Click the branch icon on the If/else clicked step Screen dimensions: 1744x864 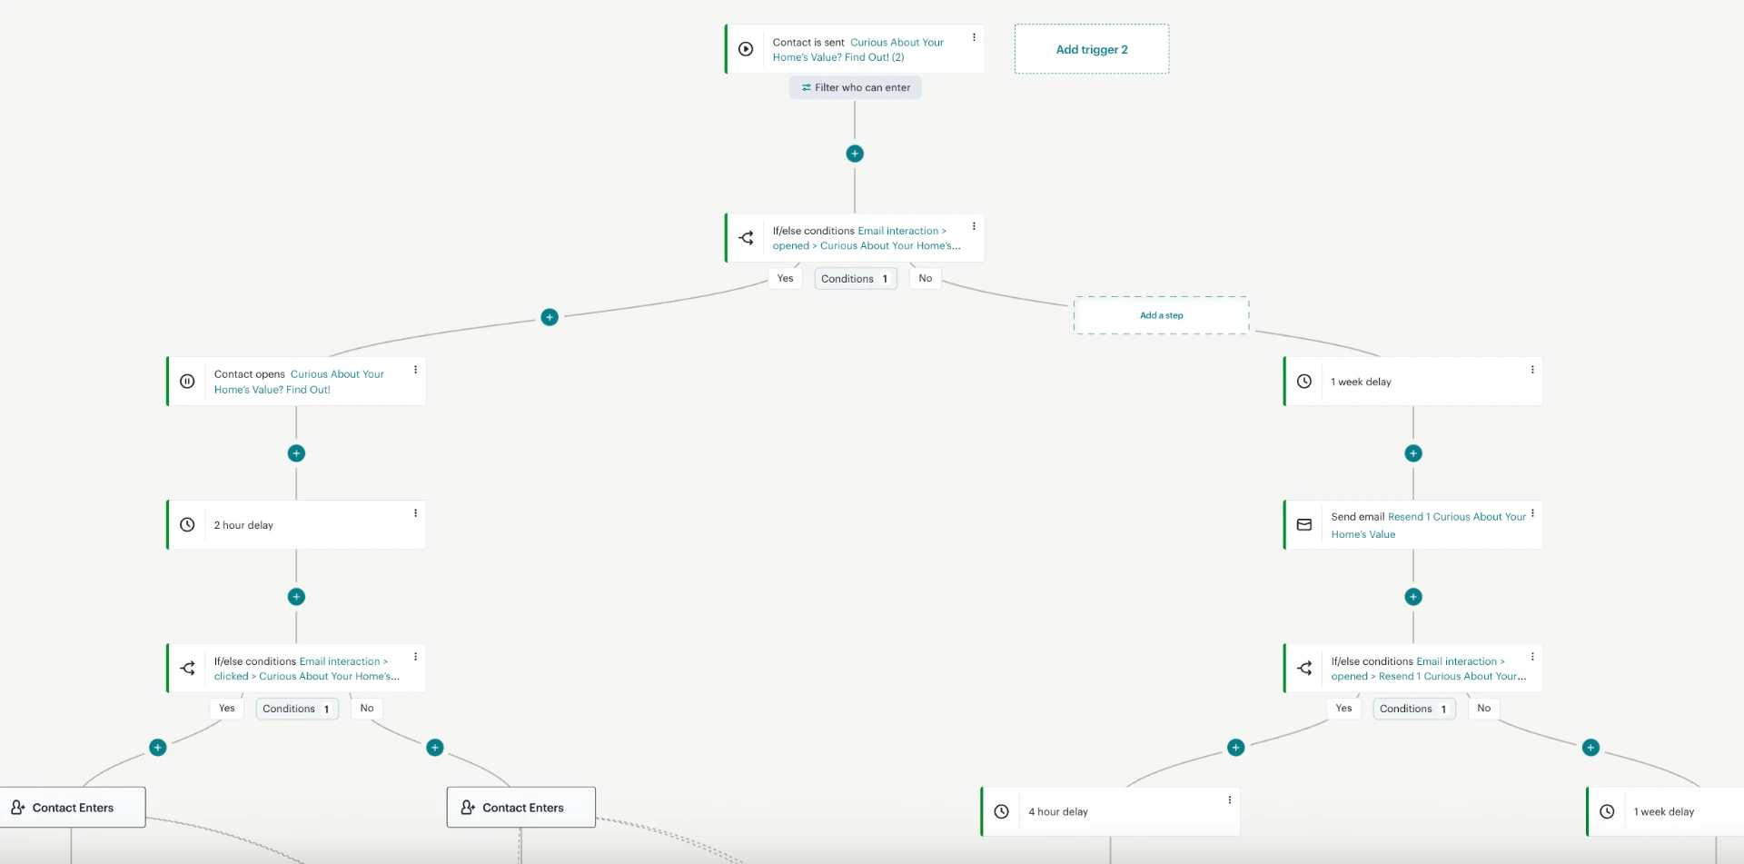coord(188,669)
